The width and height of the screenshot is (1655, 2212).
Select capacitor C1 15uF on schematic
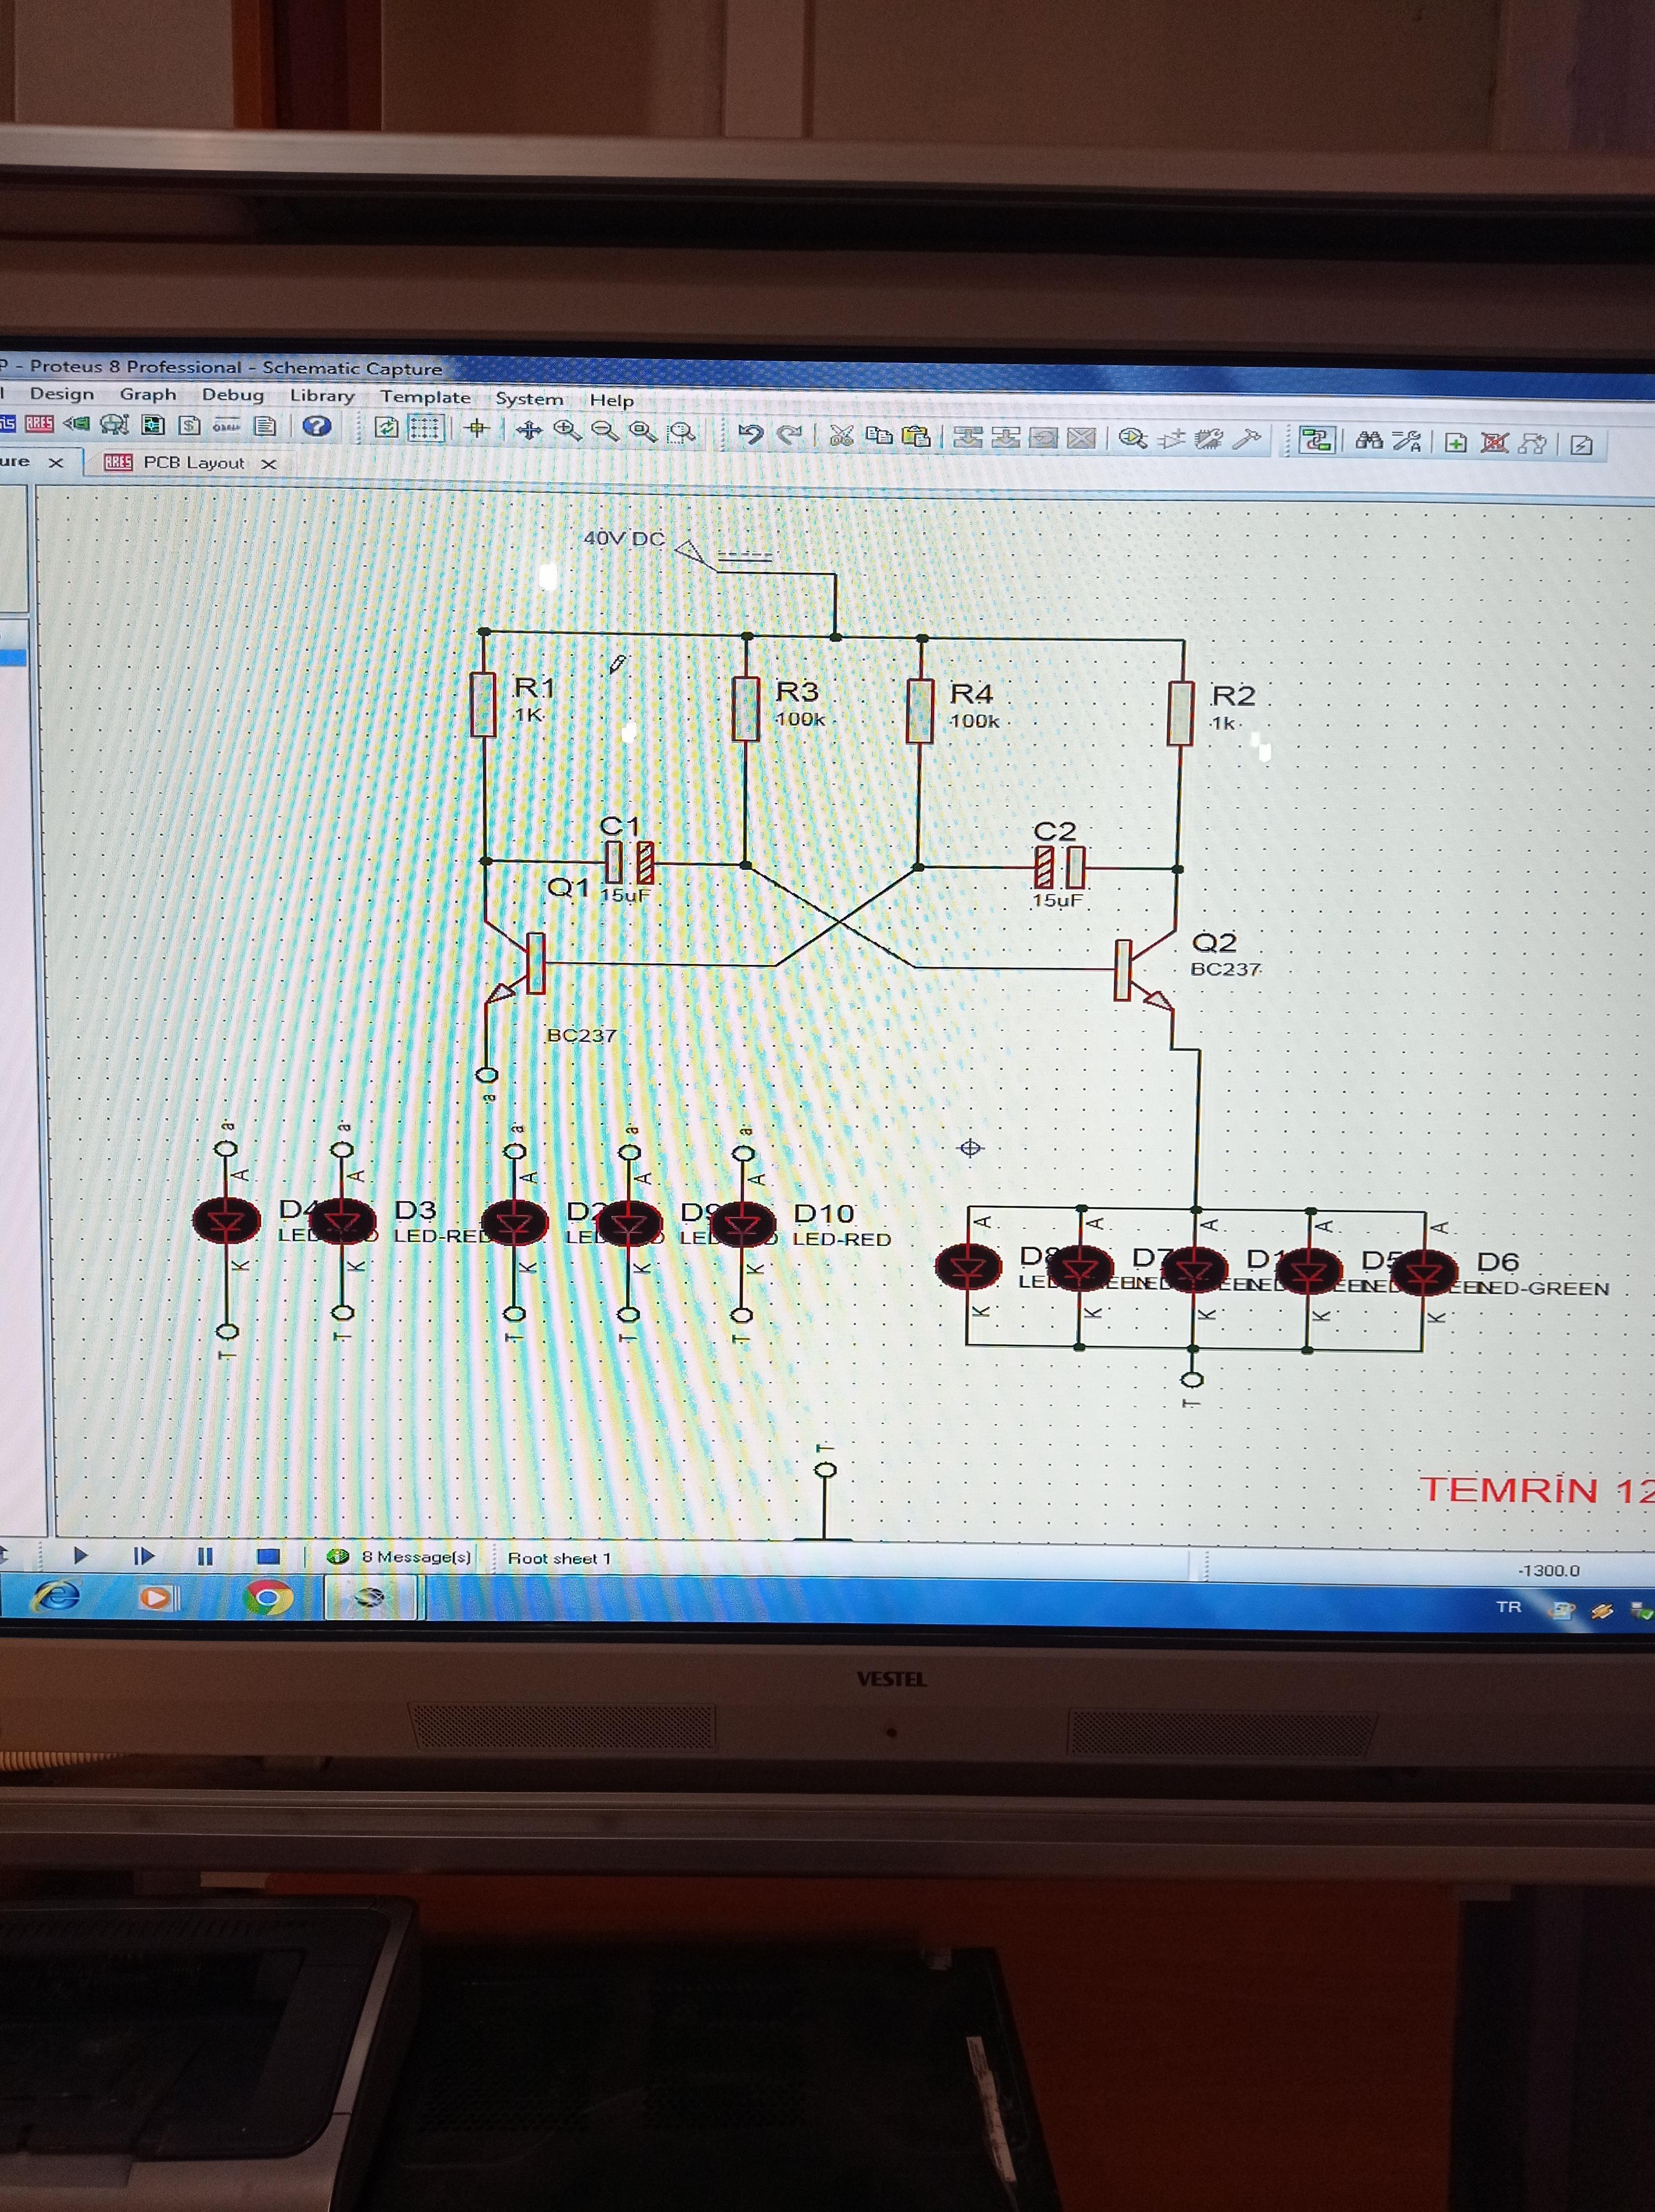pyautogui.click(x=629, y=863)
